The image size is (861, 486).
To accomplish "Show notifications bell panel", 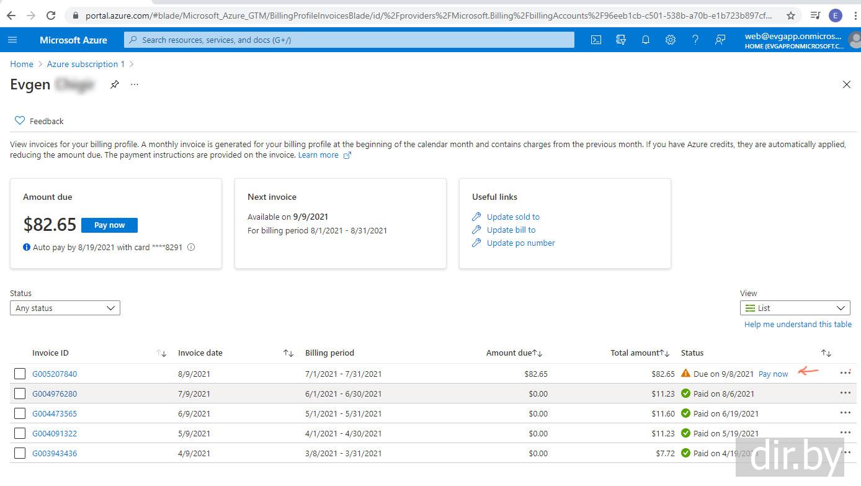I will click(645, 40).
